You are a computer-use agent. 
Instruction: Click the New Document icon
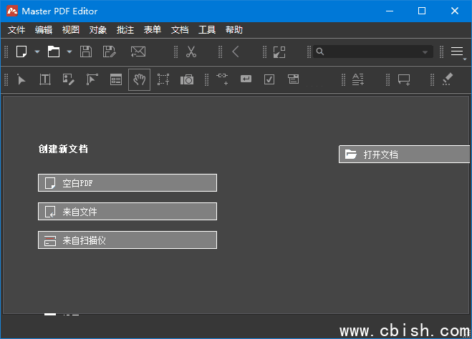click(x=21, y=51)
